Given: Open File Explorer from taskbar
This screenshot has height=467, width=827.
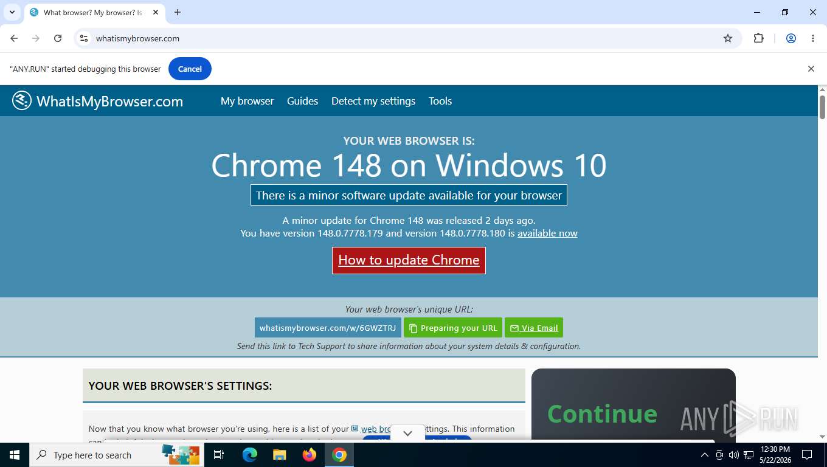Looking at the screenshot, I should coord(279,455).
